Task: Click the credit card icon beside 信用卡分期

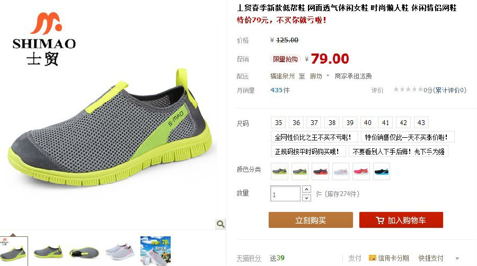Action: pyautogui.click(x=373, y=258)
